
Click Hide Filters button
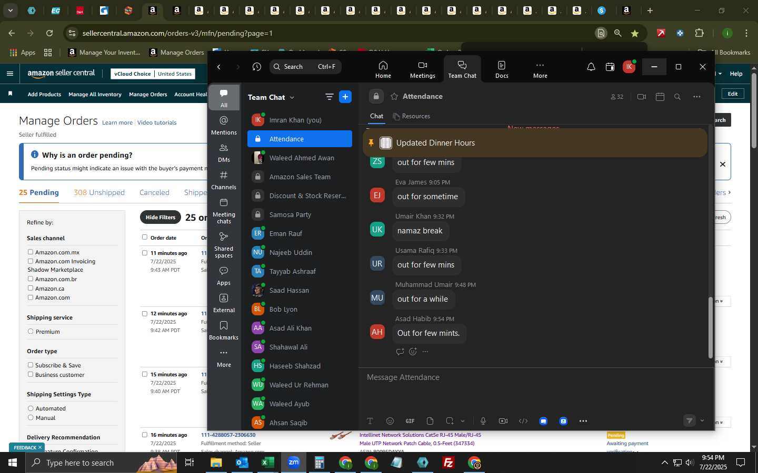click(x=161, y=218)
